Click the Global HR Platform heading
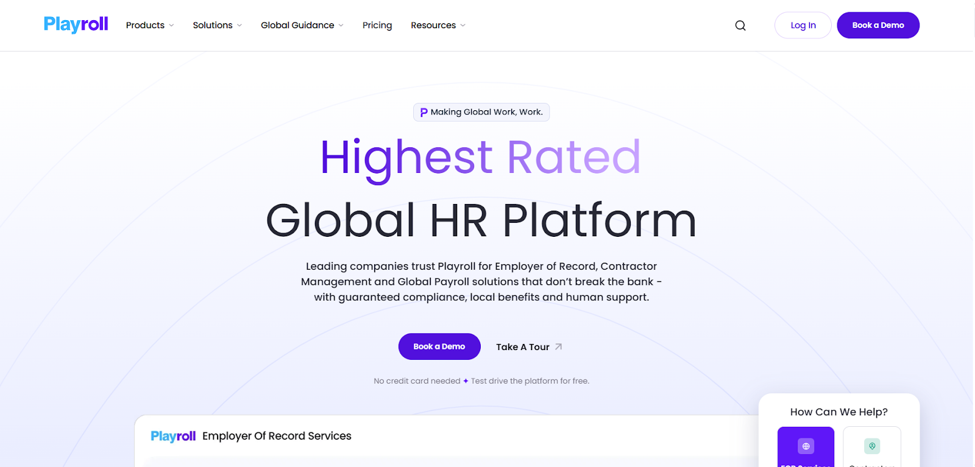Viewport: 975px width, 467px height. pos(481,220)
